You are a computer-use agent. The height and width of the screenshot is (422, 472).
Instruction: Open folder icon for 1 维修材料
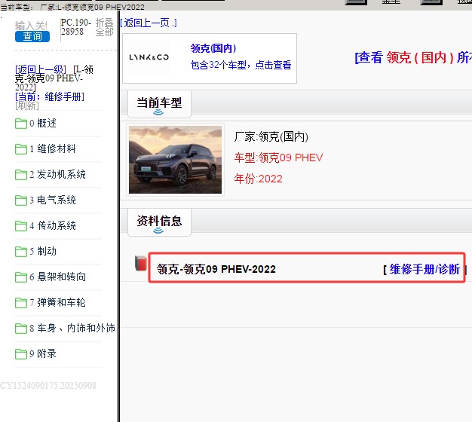[21, 149]
